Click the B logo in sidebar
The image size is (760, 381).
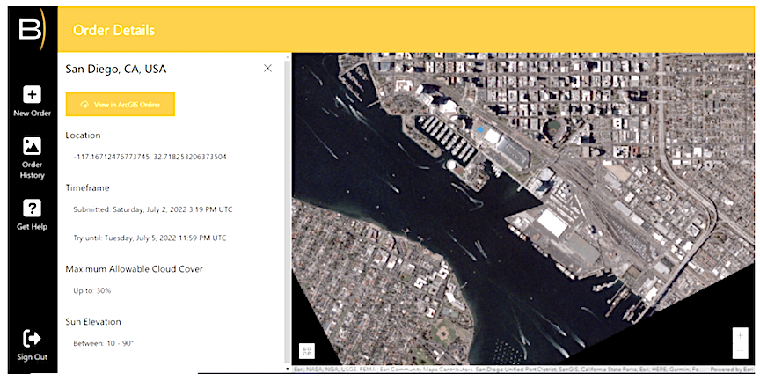[x=28, y=28]
